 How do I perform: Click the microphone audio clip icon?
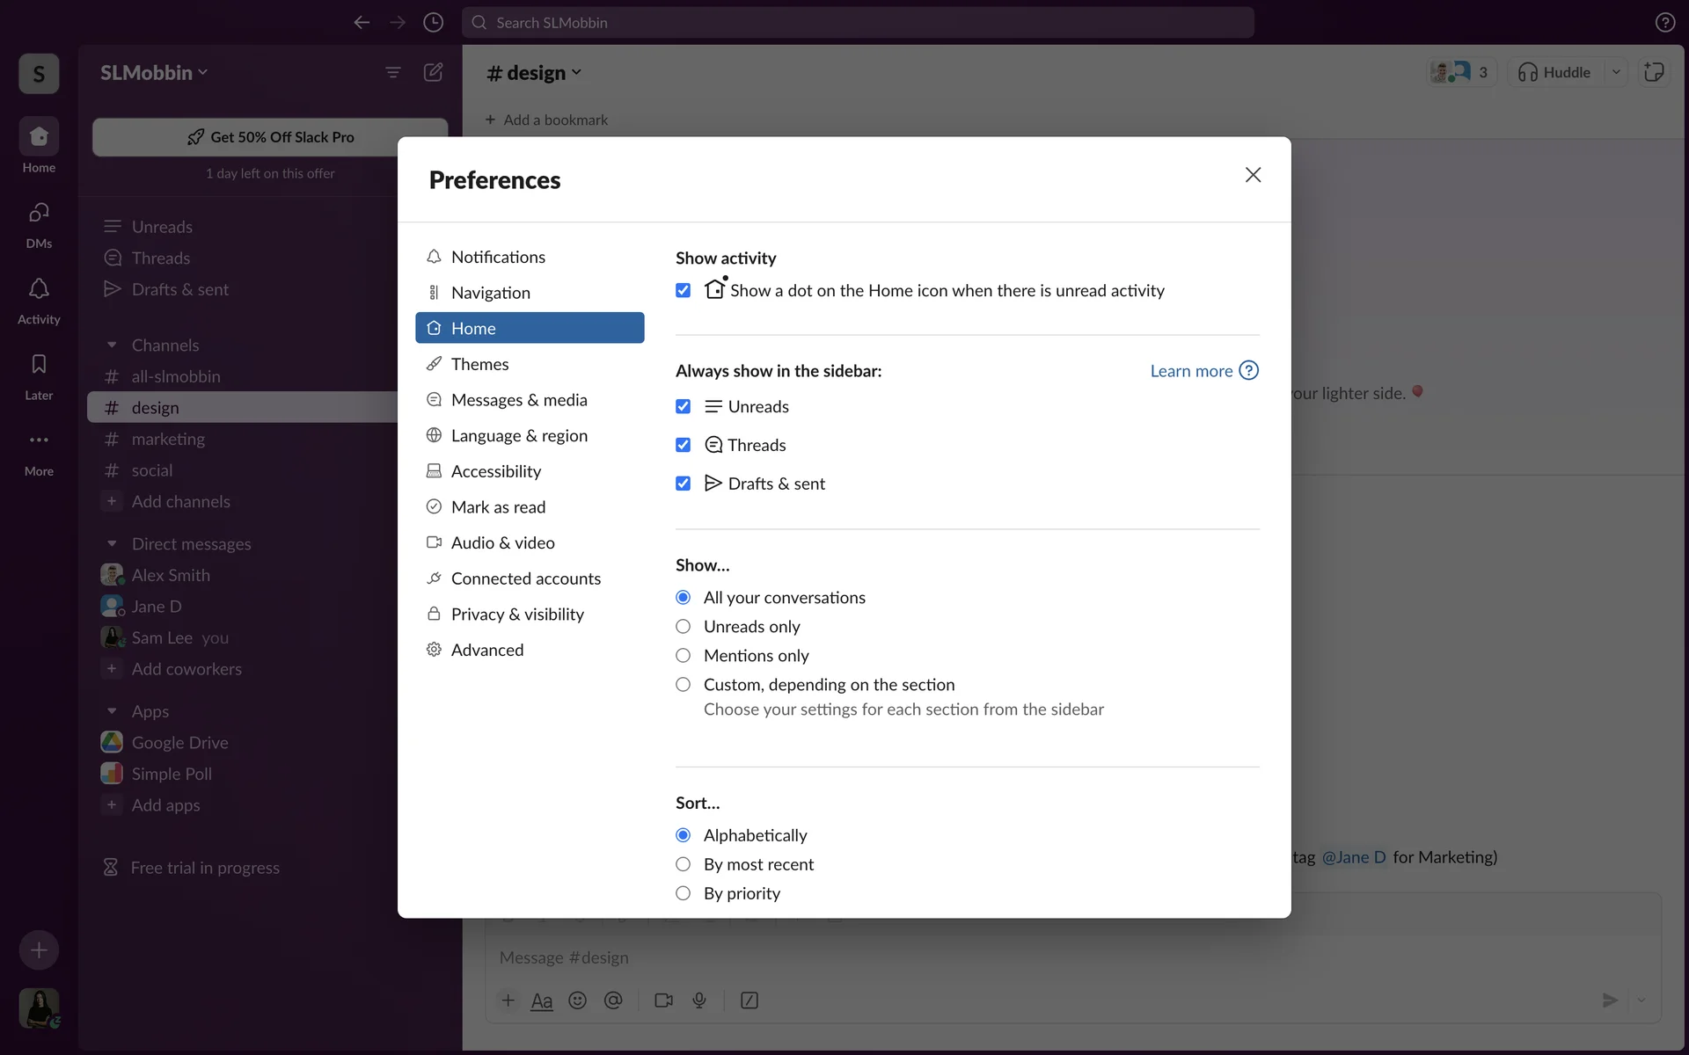pos(699,1000)
